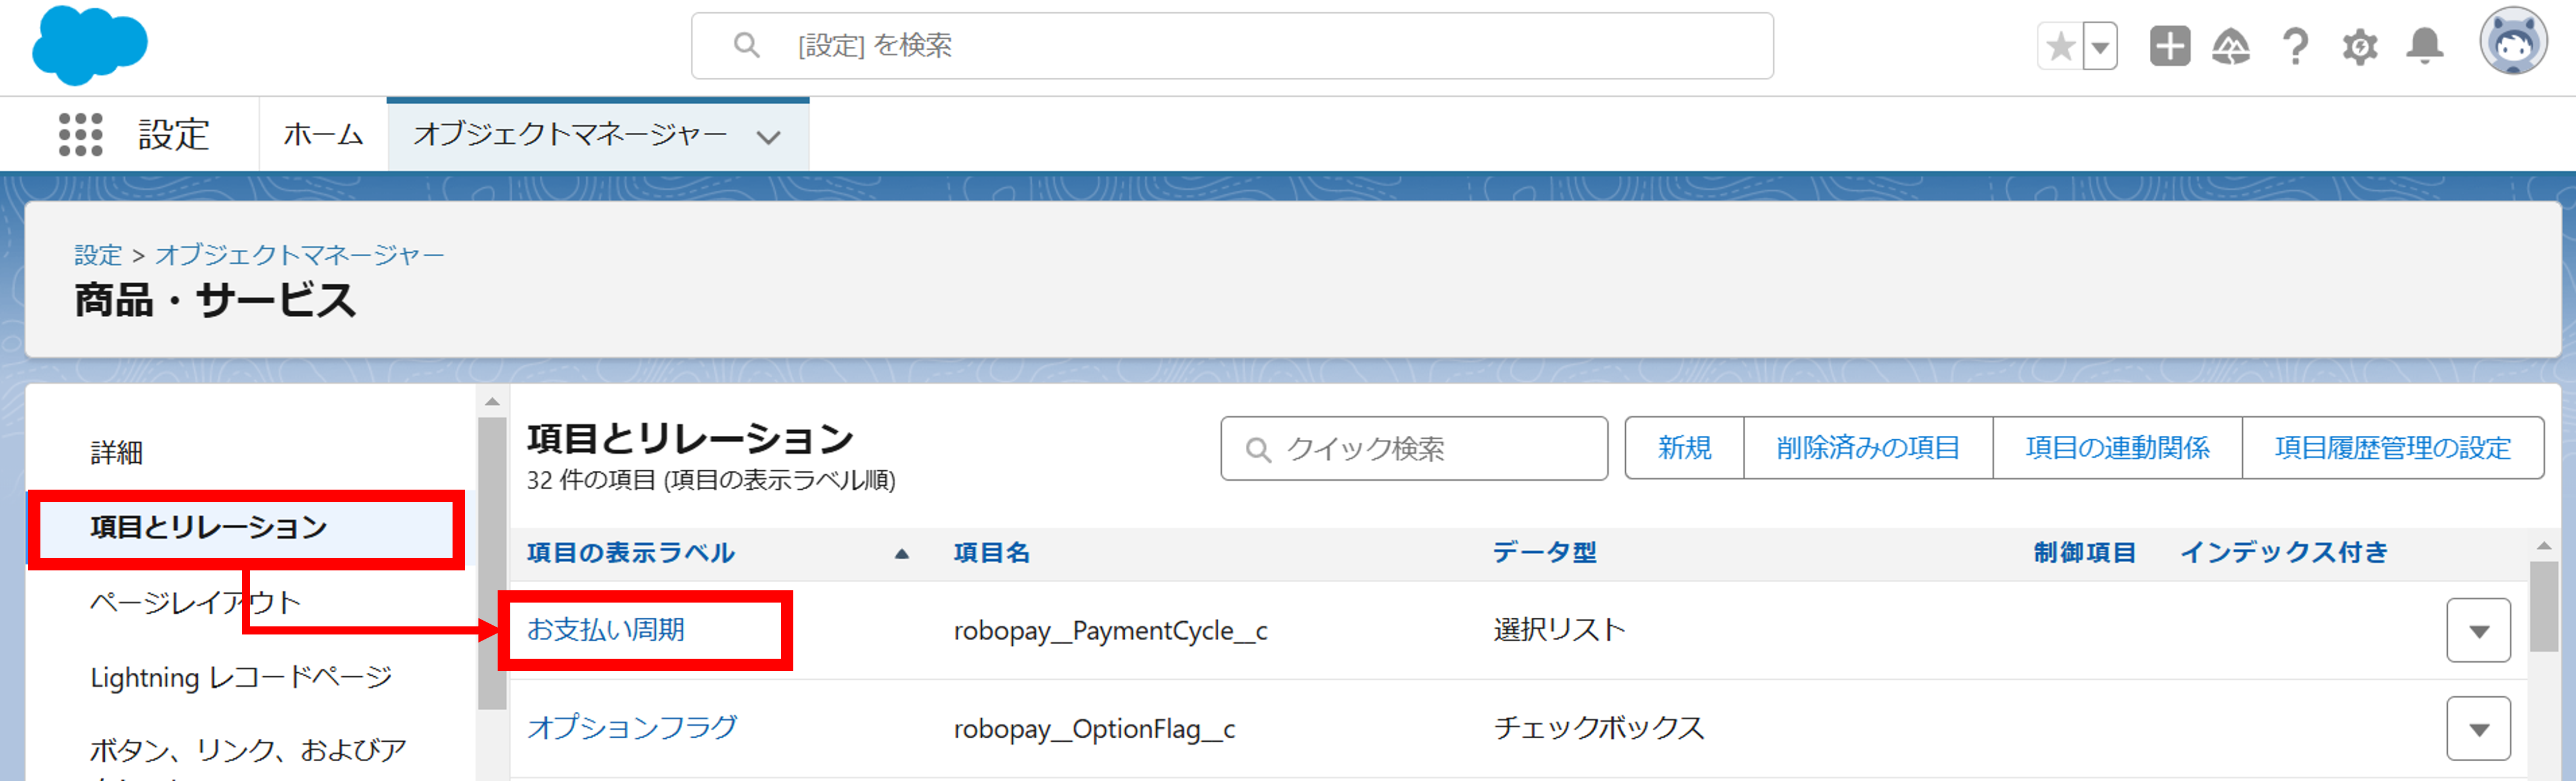
Task: Click the 削除済みの項目 button
Action: click(1868, 448)
